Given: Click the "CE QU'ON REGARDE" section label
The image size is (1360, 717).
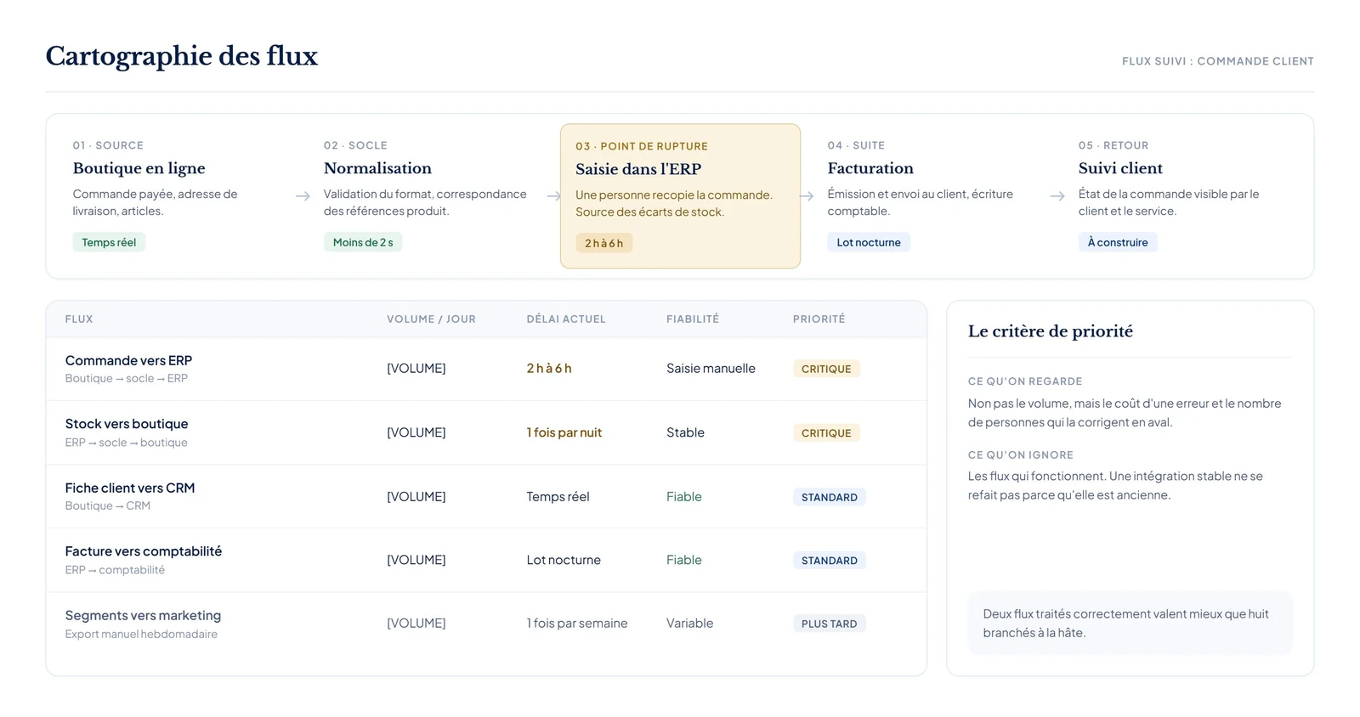Looking at the screenshot, I should pyautogui.click(x=1025, y=381).
